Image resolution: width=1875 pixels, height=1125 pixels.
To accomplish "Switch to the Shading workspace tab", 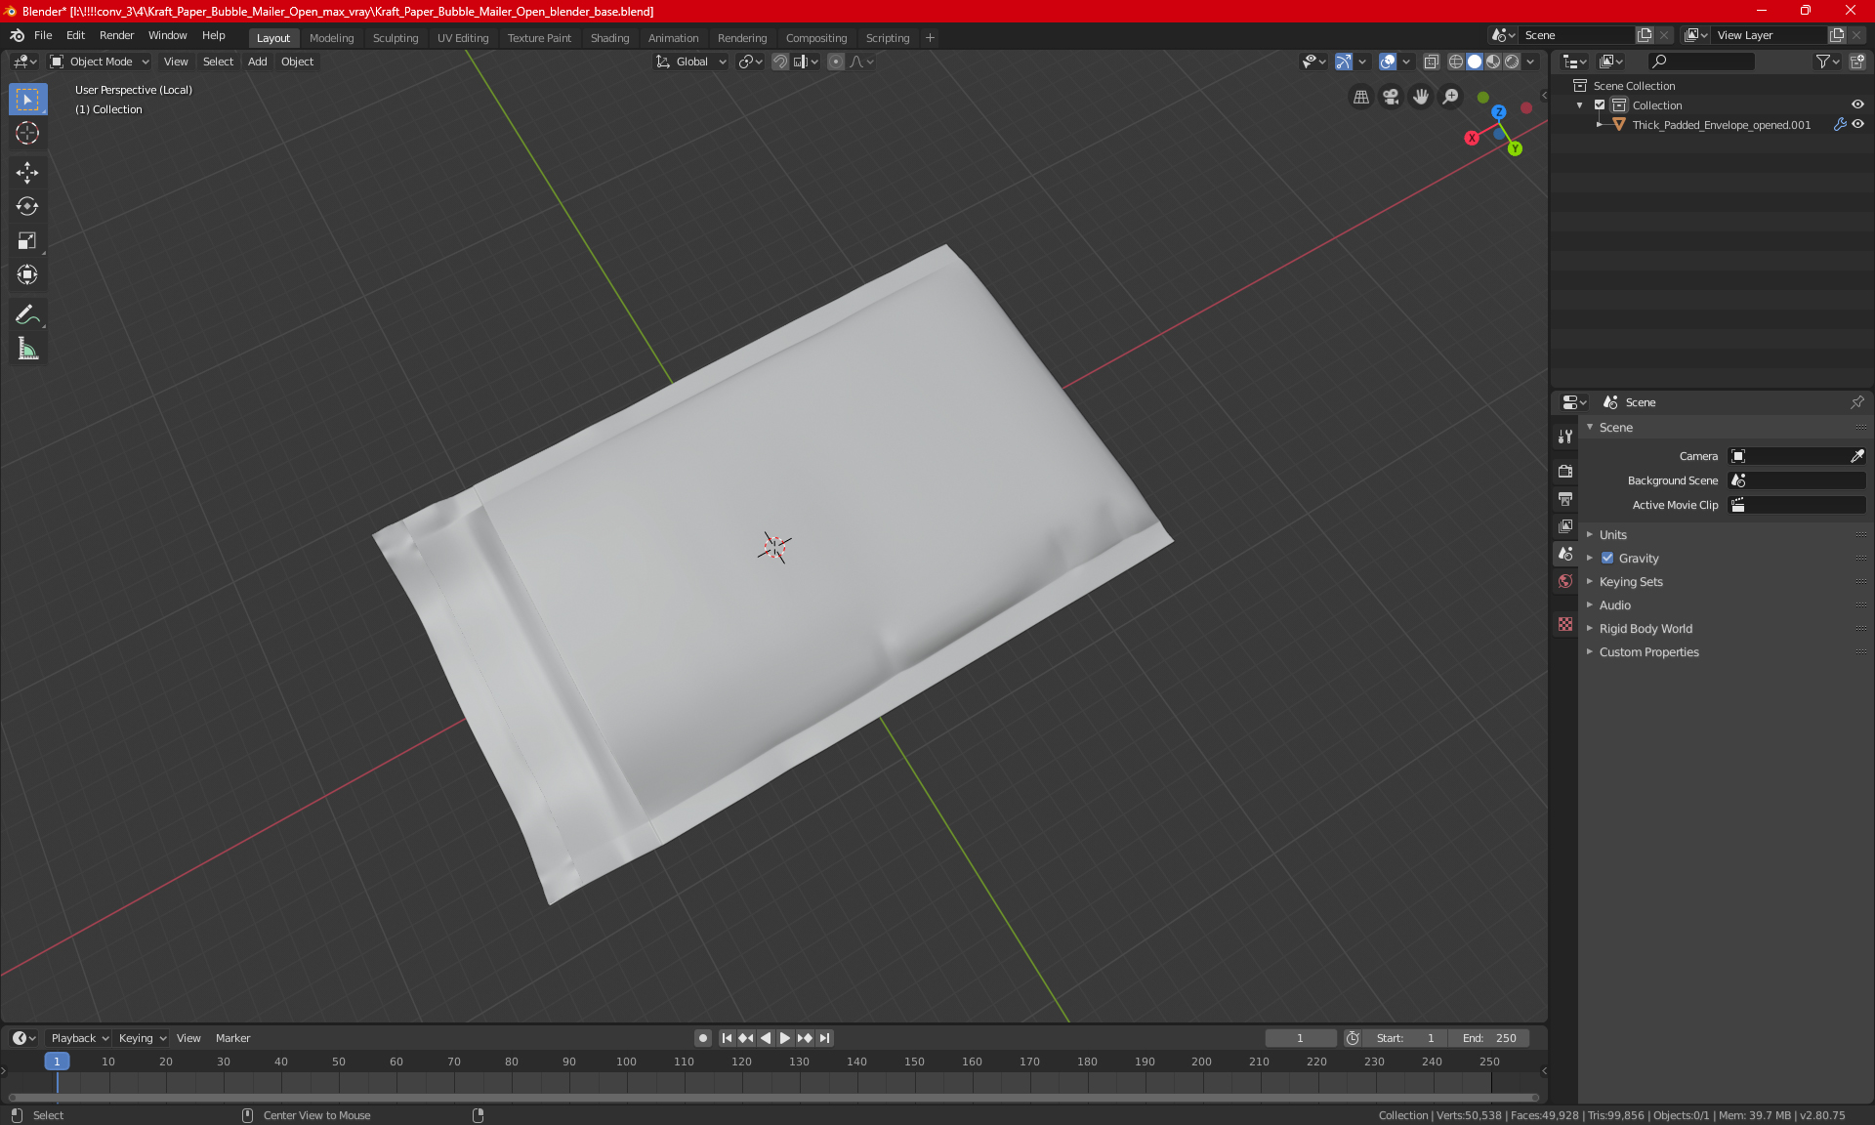I will [609, 38].
